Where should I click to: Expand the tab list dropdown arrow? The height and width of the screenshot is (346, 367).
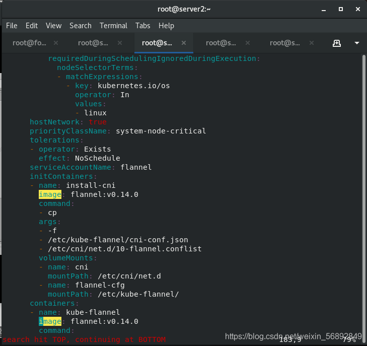point(357,43)
